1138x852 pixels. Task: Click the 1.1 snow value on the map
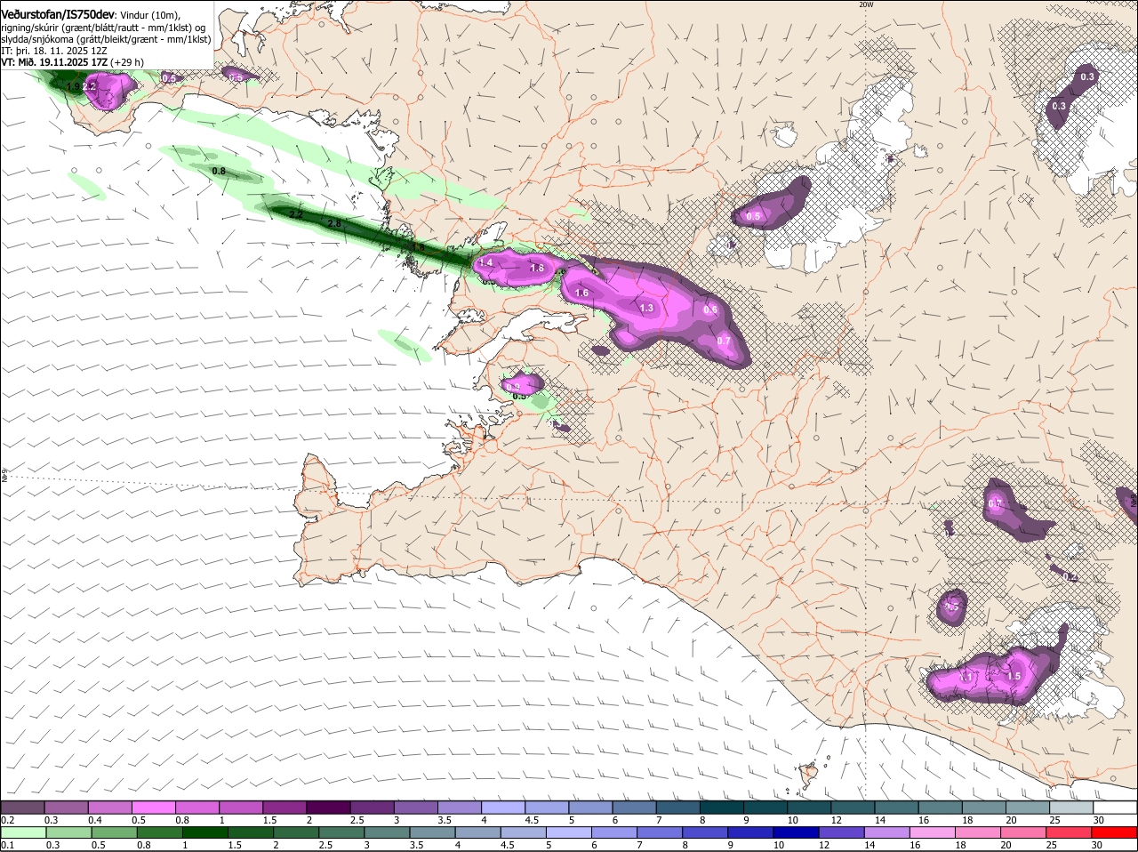[x=967, y=677]
